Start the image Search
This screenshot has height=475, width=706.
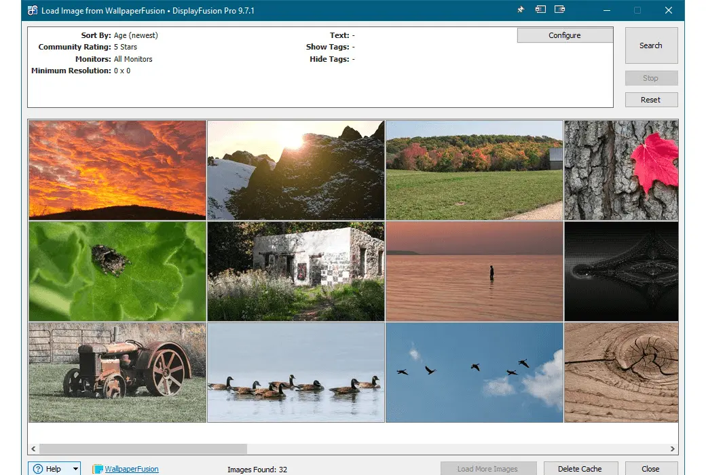(x=651, y=45)
